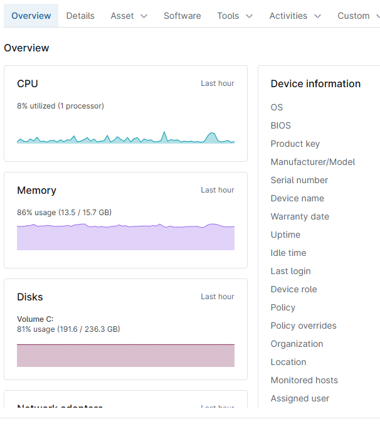The width and height of the screenshot is (380, 424).
Task: Click the Last login field label
Action: click(x=290, y=271)
